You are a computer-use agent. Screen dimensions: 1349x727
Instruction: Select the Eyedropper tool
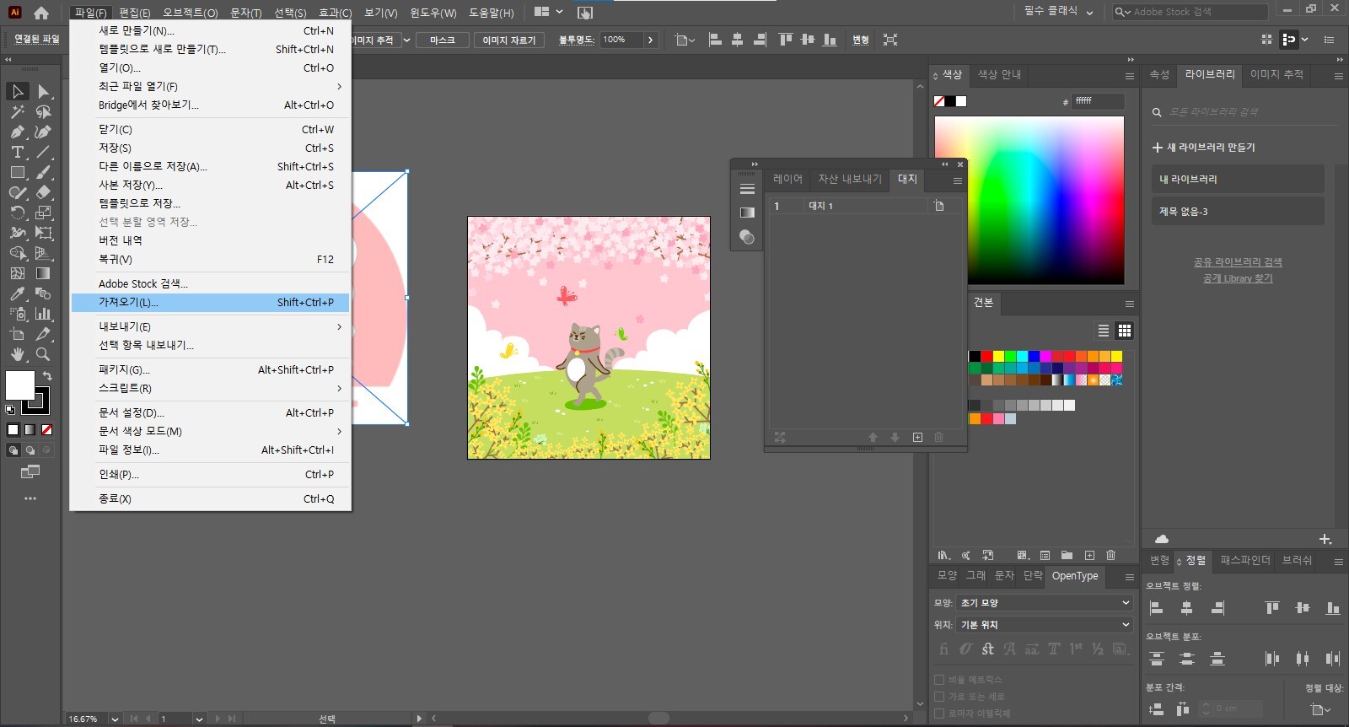click(x=17, y=293)
